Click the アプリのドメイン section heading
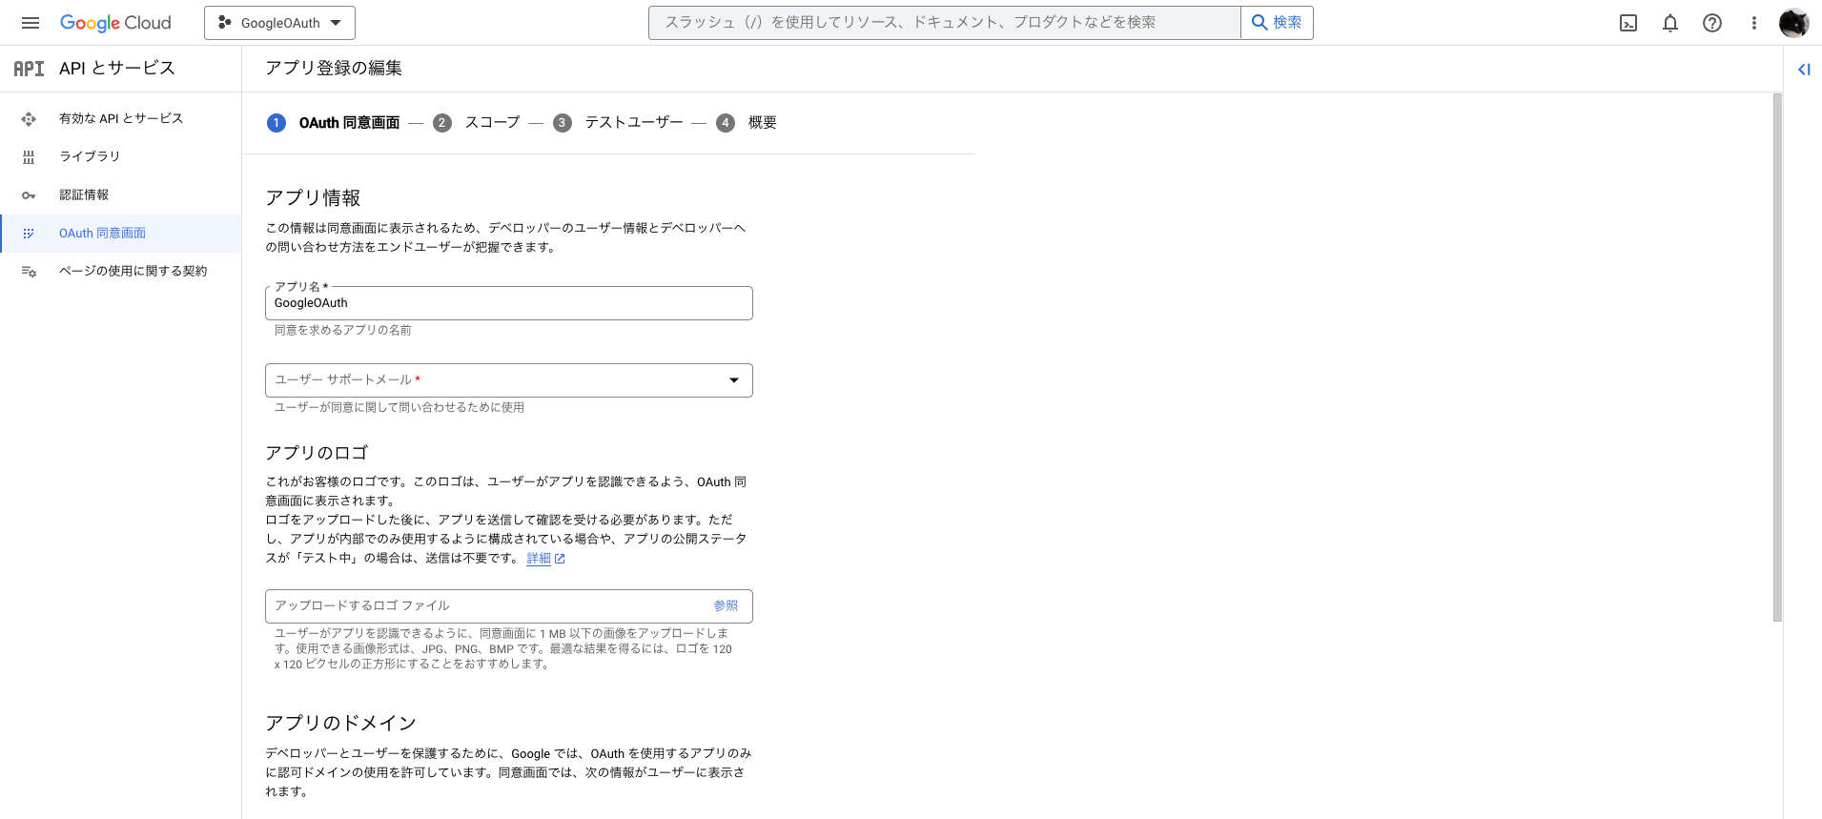This screenshot has width=1822, height=819. tap(340, 723)
